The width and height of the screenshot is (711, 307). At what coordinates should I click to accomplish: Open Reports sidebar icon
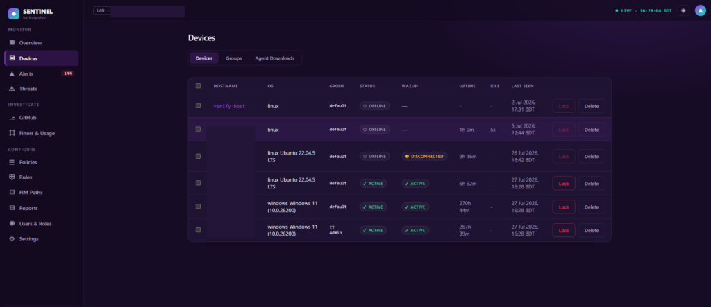pyautogui.click(x=12, y=208)
